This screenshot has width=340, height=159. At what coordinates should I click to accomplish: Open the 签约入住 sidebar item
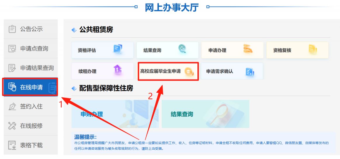pyautogui.click(x=31, y=106)
